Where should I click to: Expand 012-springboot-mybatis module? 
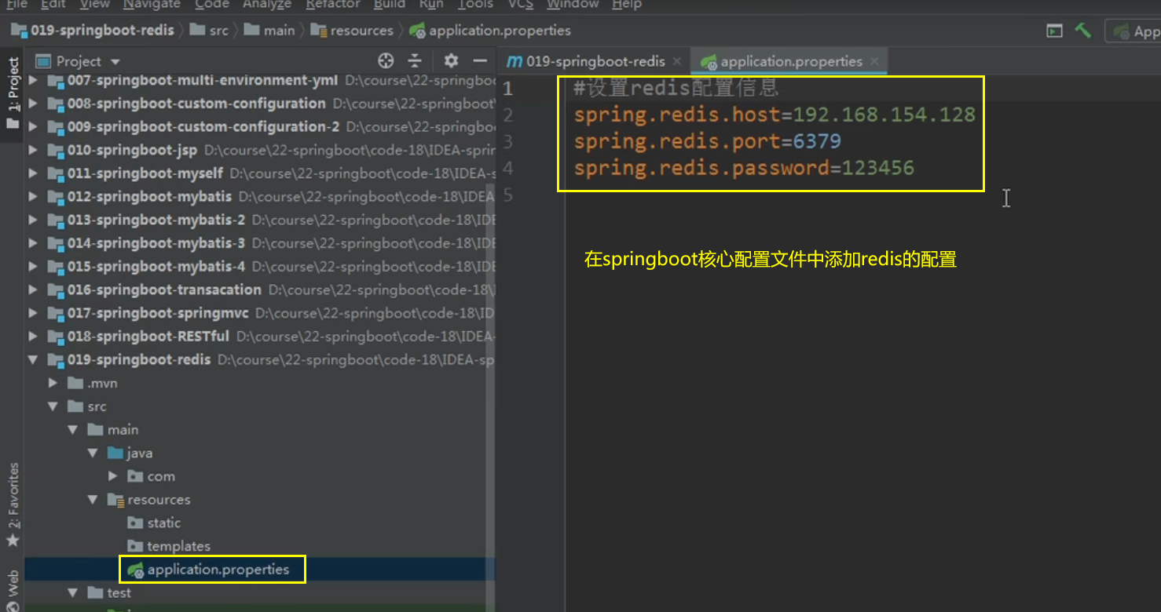[x=33, y=196]
